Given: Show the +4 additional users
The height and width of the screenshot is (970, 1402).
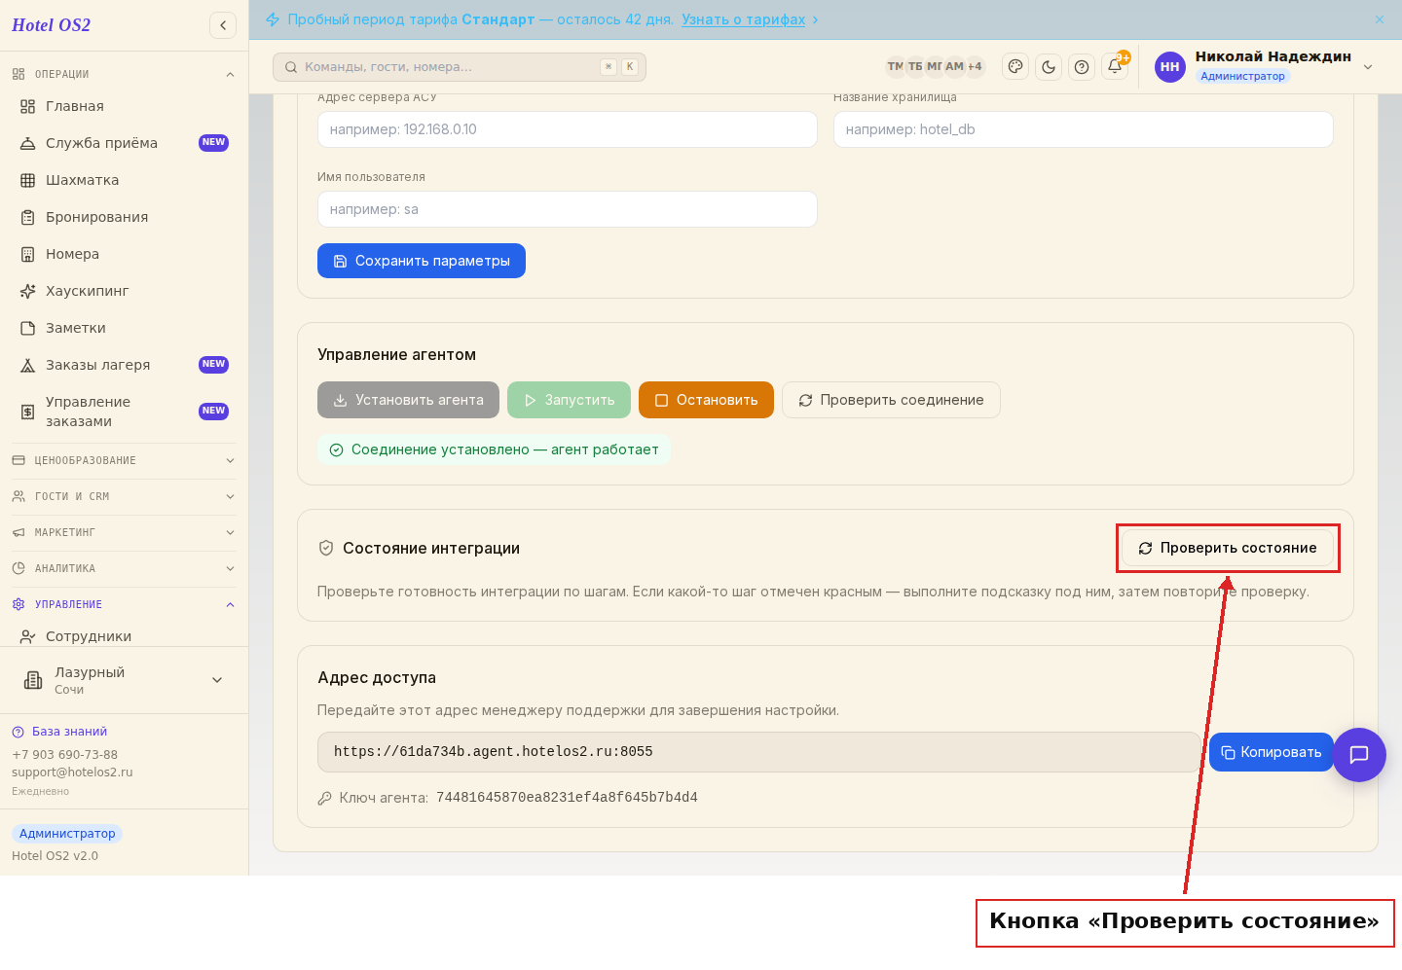Looking at the screenshot, I should 975,67.
